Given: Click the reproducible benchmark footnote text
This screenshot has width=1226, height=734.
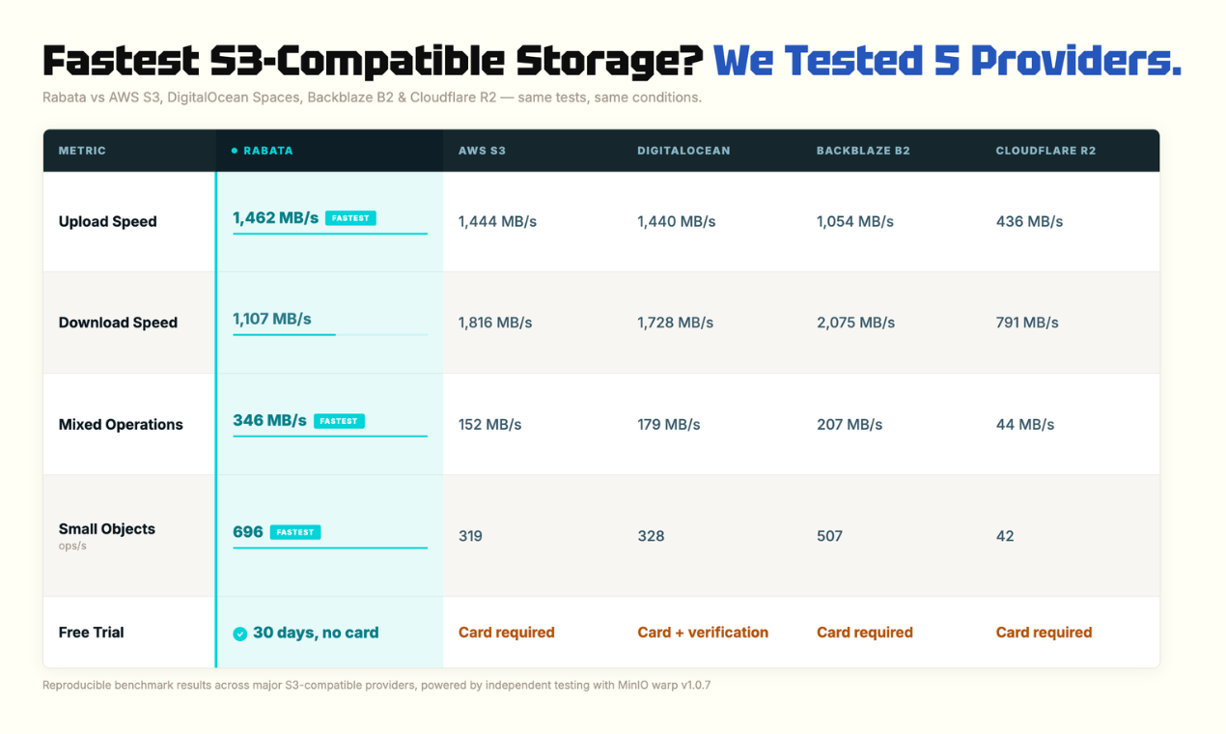Looking at the screenshot, I should 376,686.
